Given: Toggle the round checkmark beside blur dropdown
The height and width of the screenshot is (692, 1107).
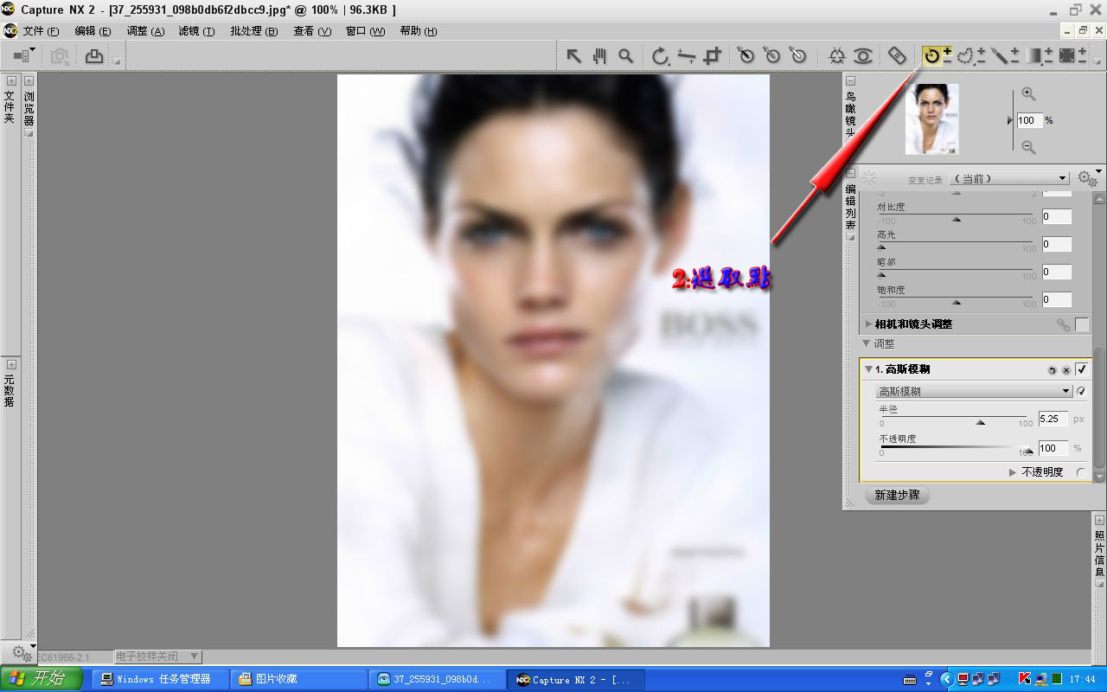Looking at the screenshot, I should 1081,391.
